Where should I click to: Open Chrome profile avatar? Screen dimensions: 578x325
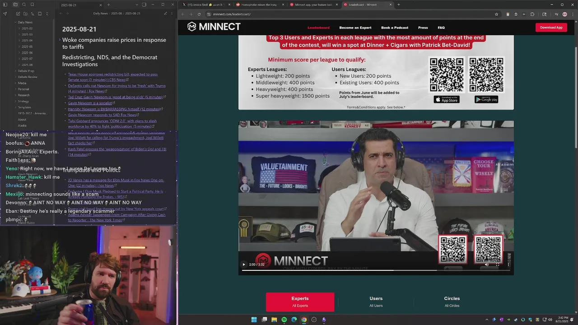click(564, 14)
